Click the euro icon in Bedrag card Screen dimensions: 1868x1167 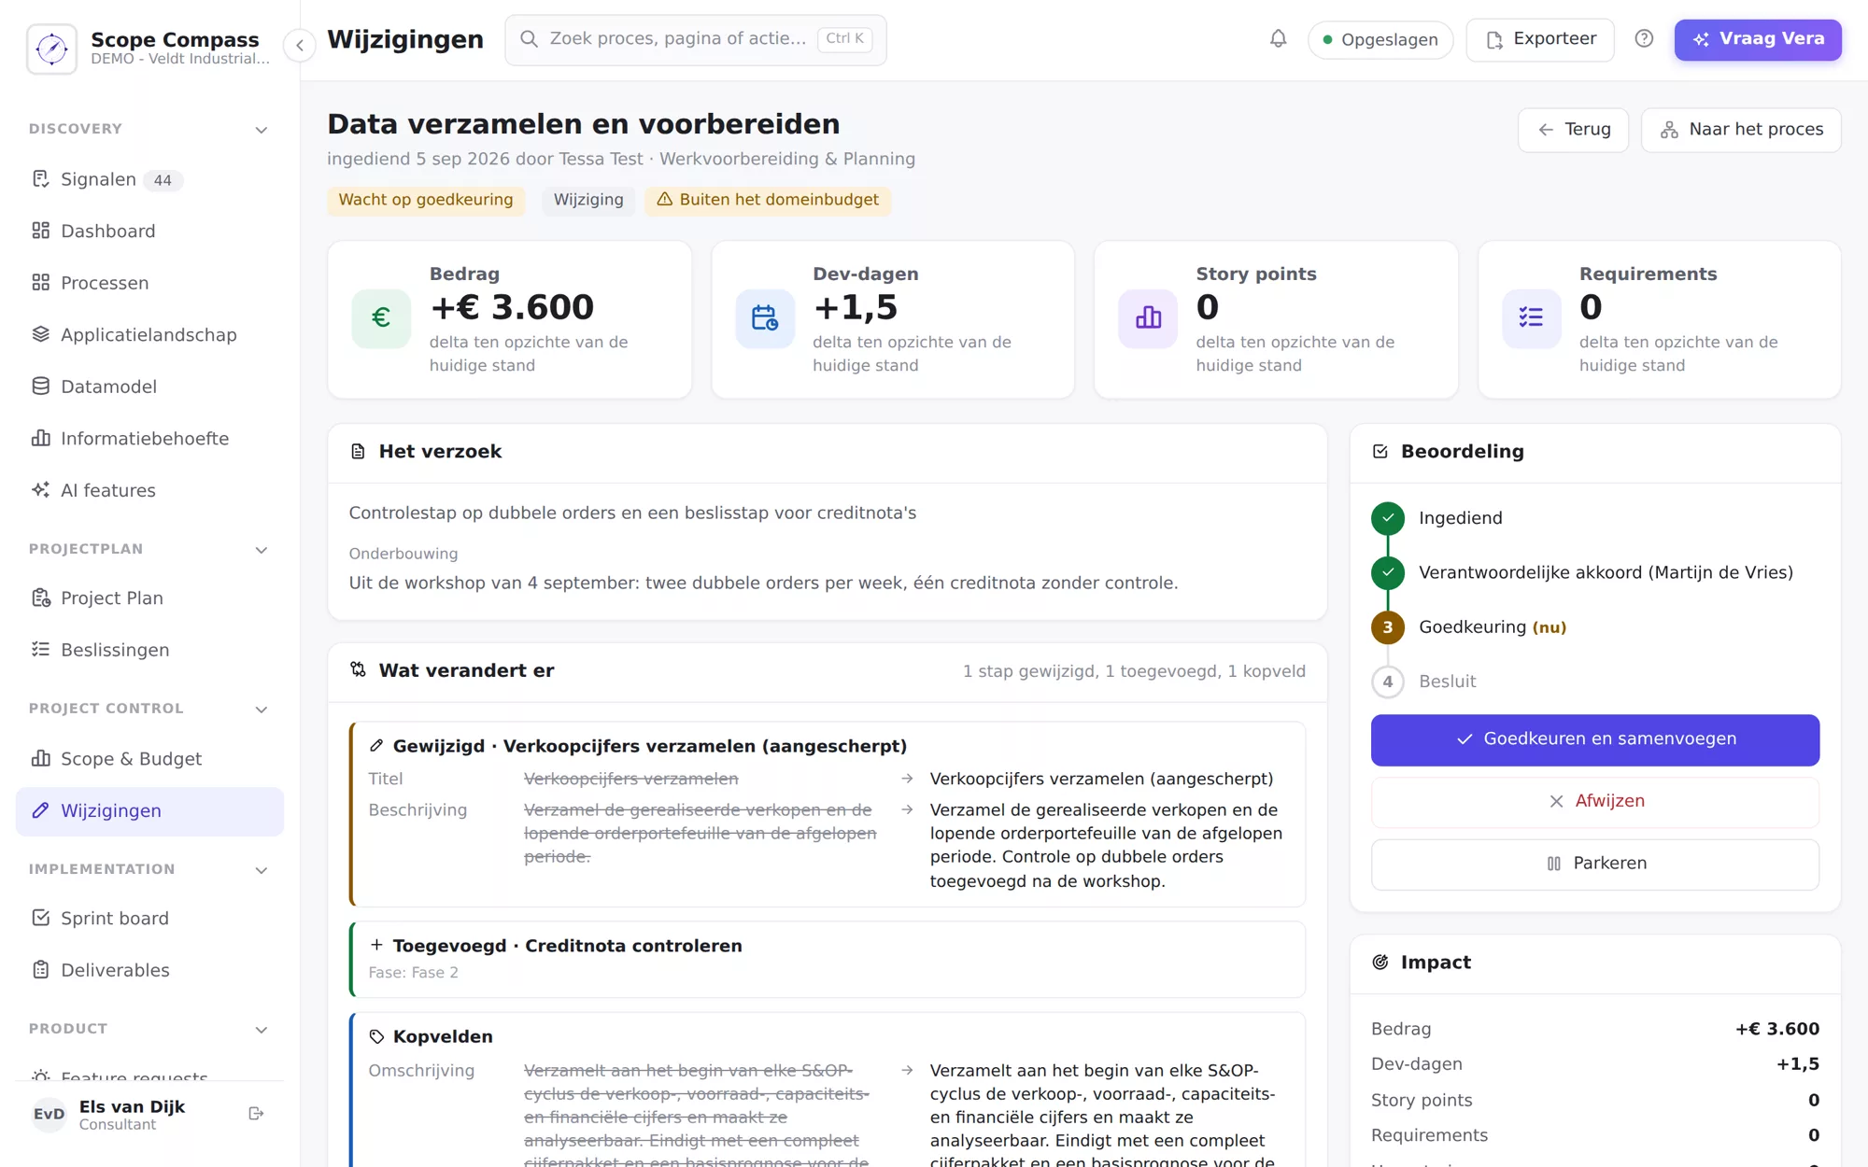[381, 318]
